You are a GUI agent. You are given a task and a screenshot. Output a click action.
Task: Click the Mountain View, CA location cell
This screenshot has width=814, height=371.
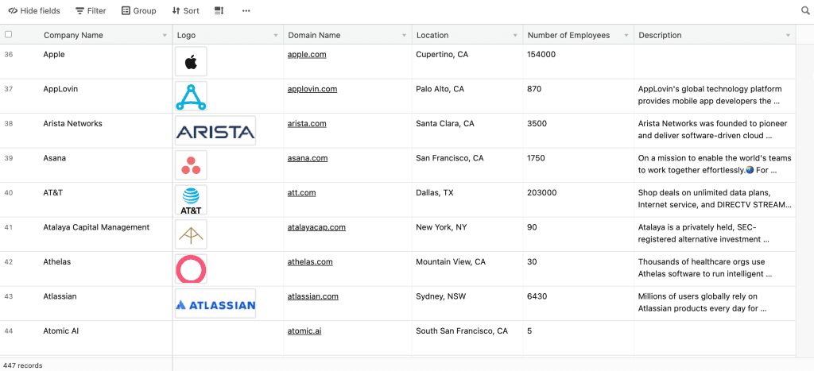467,269
